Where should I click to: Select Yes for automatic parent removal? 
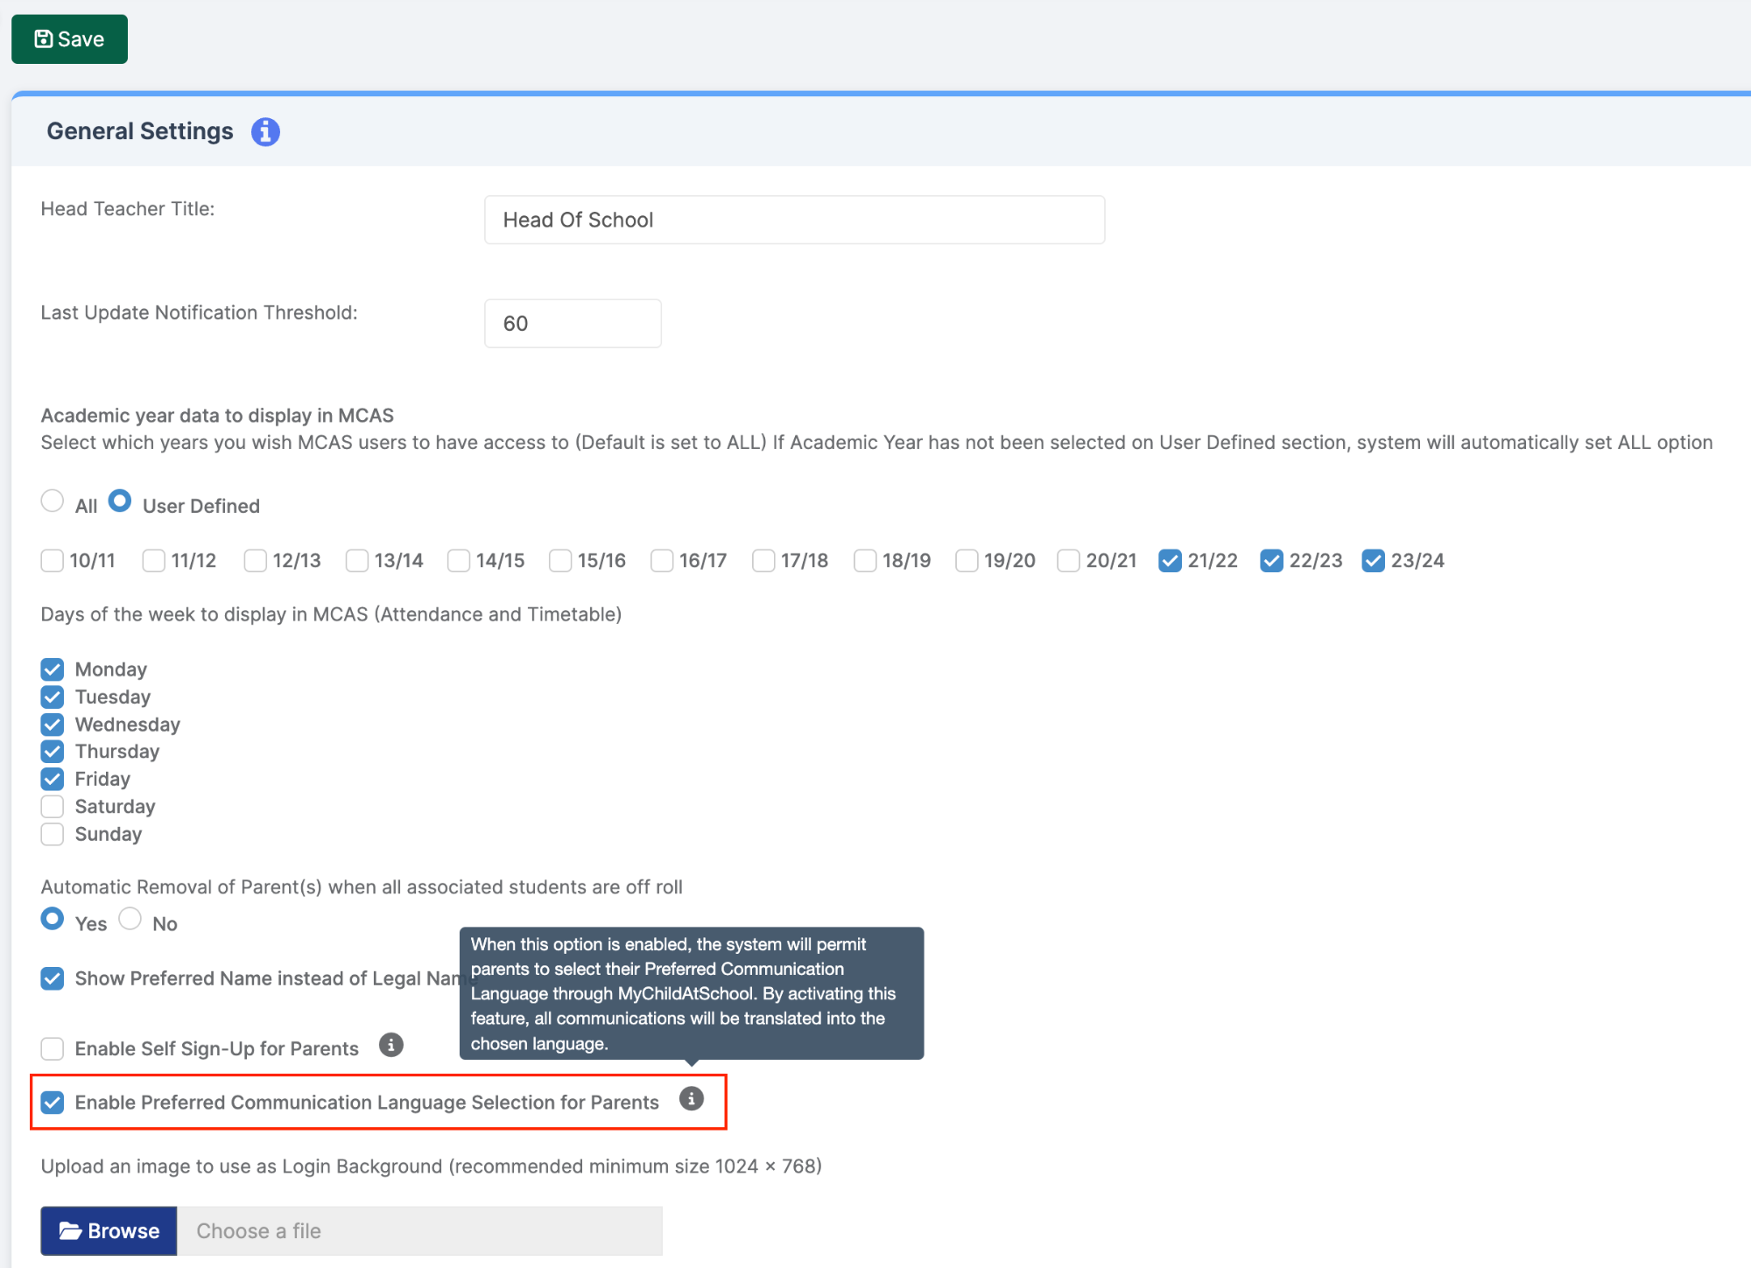pos(53,919)
